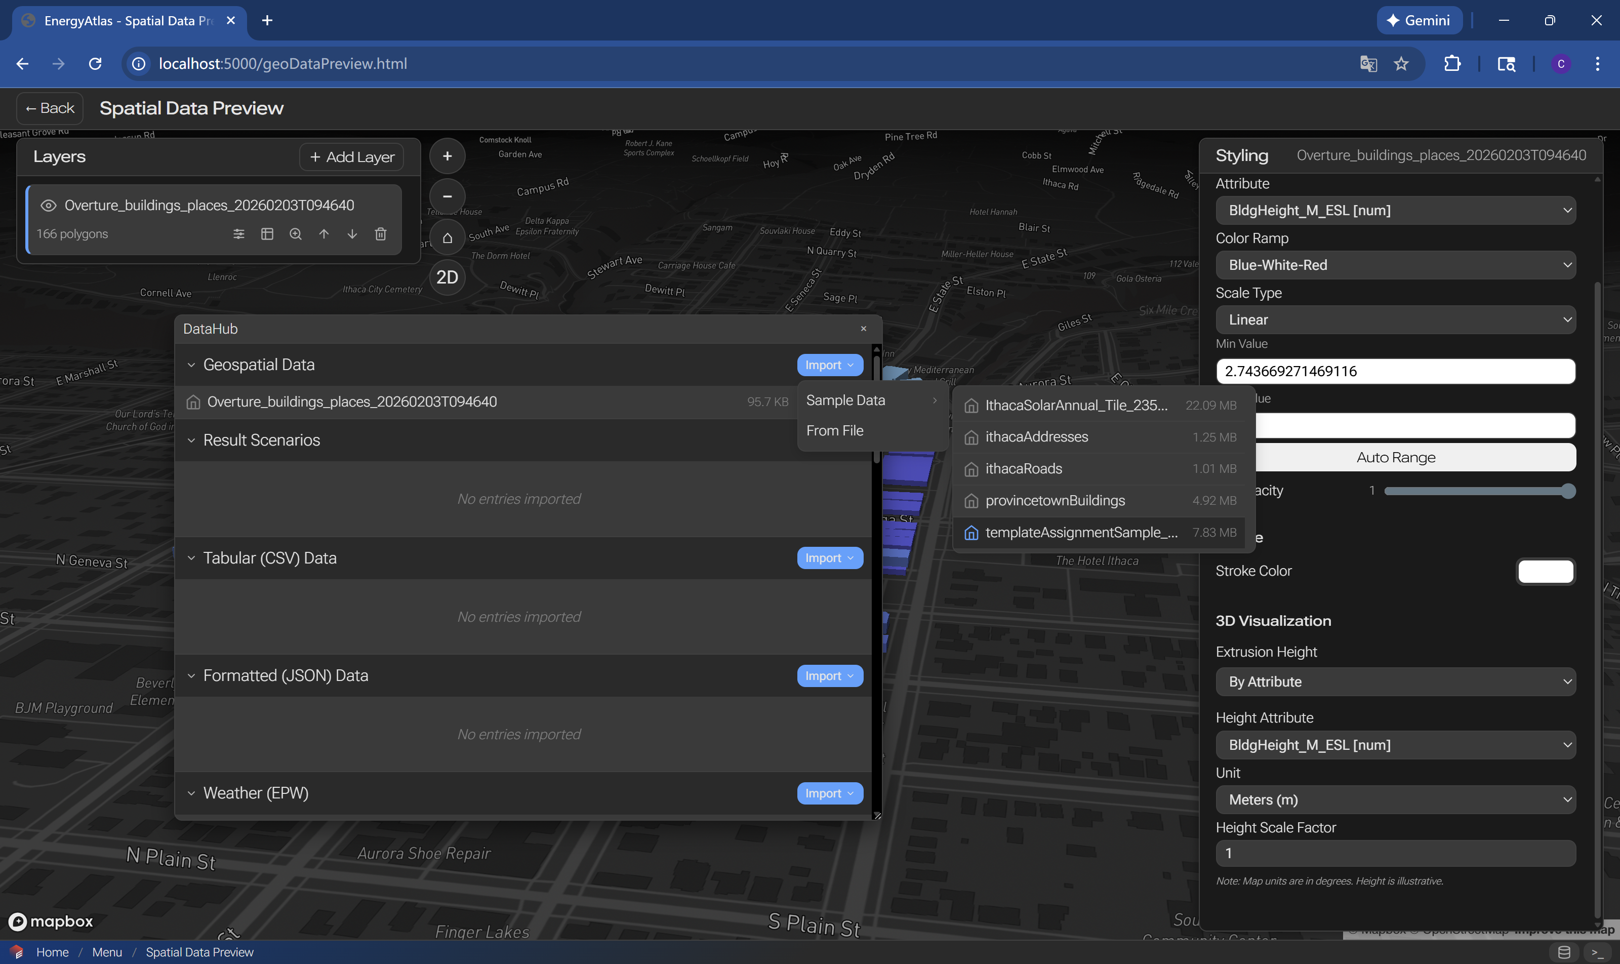Screen dimensions: 1620x964
Task: Click the Auto Range button
Action: point(1395,457)
